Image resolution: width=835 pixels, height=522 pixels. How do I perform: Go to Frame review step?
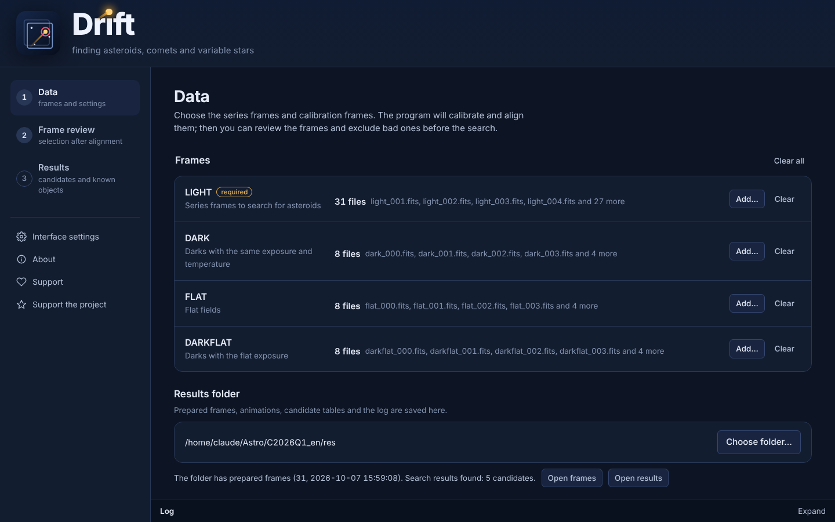point(75,135)
